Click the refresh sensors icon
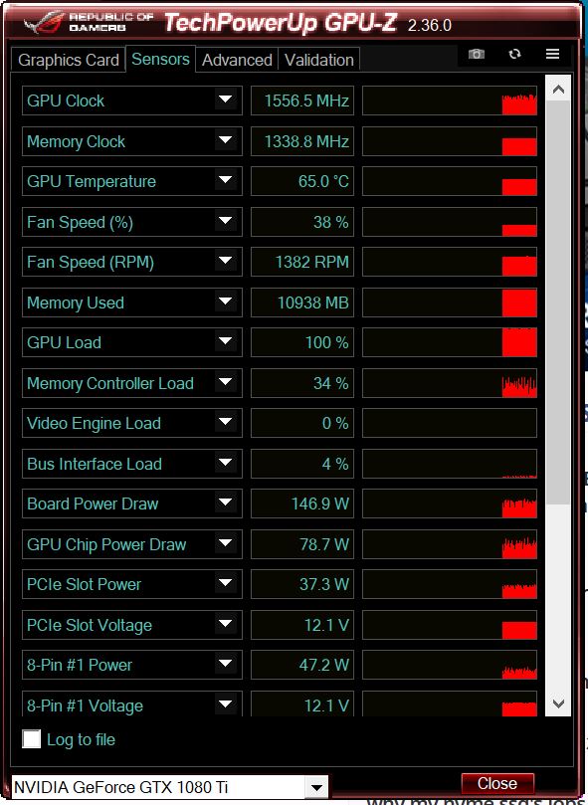588x805 pixels. (x=514, y=54)
